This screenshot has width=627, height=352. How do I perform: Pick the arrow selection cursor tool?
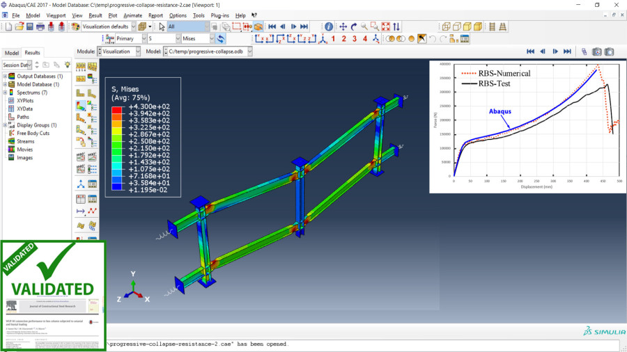[x=162, y=26]
